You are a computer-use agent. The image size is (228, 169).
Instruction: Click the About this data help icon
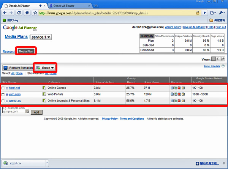[x=223, y=66]
